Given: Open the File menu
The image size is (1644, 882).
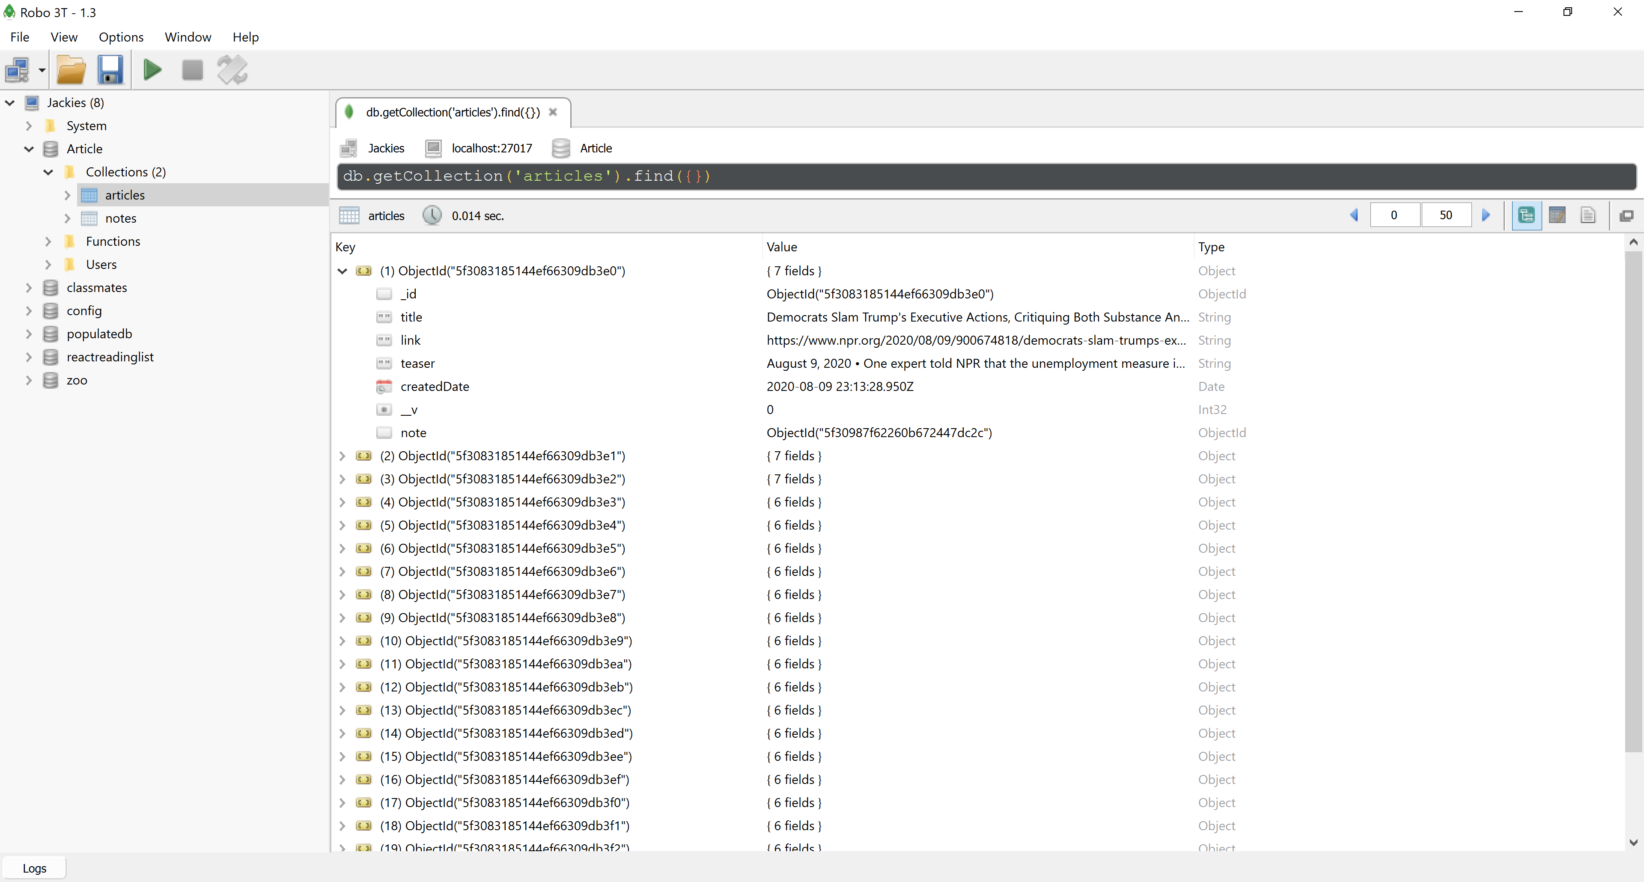Looking at the screenshot, I should click(x=20, y=37).
